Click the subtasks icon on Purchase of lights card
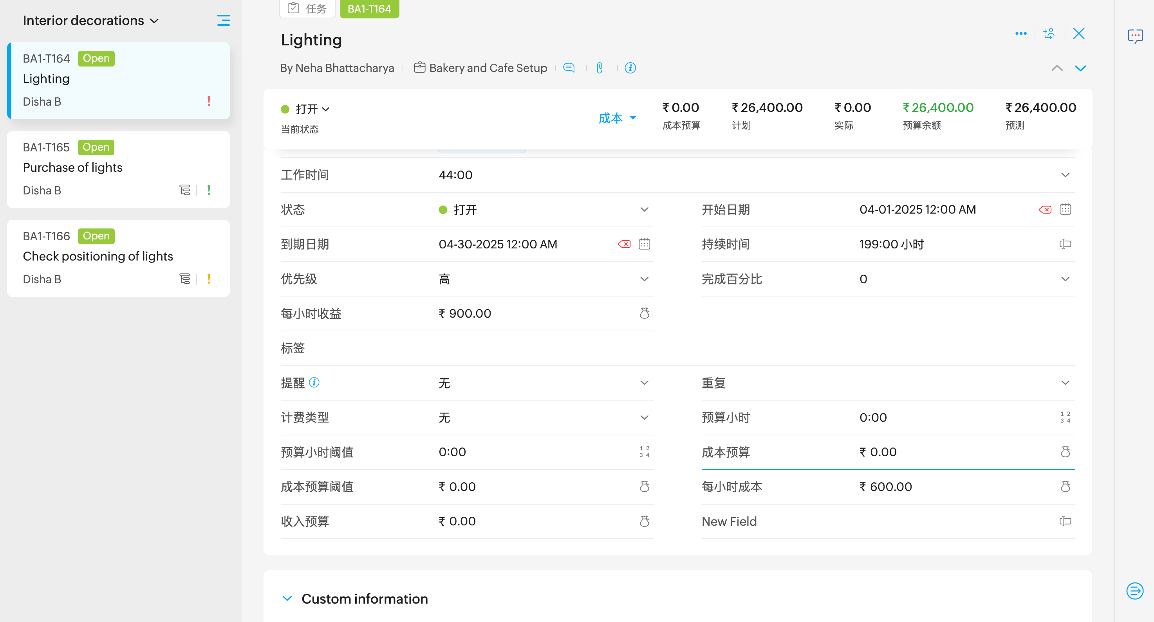1154x622 pixels. tap(184, 190)
